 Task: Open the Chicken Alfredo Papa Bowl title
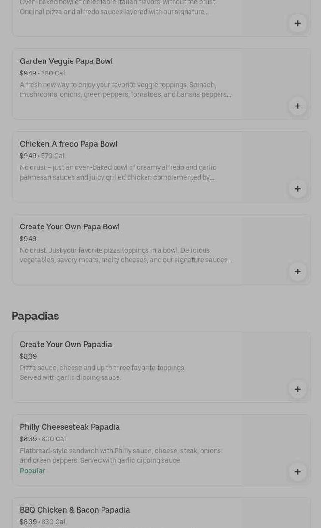click(68, 144)
